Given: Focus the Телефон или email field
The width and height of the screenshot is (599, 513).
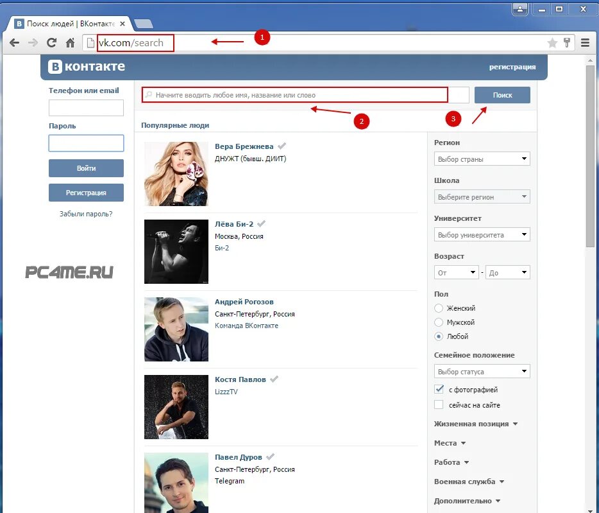Looking at the screenshot, I should [86, 107].
